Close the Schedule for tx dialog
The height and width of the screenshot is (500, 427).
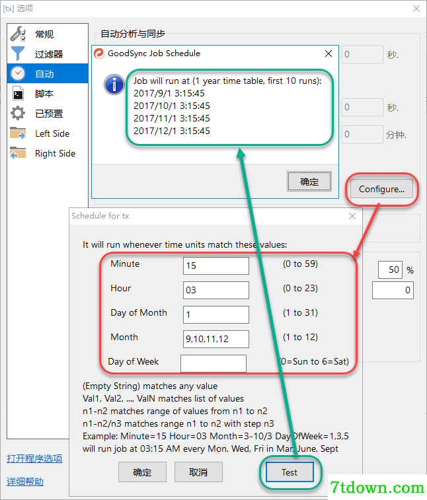pos(352,216)
